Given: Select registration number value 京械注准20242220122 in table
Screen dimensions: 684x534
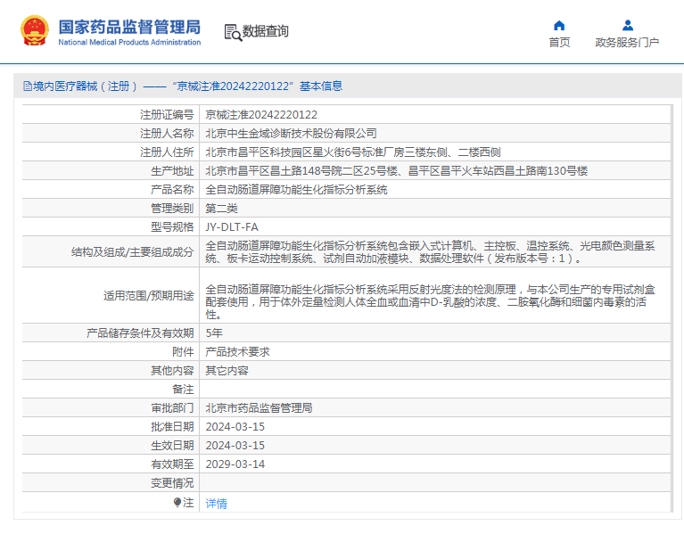Looking at the screenshot, I should click(x=261, y=115).
